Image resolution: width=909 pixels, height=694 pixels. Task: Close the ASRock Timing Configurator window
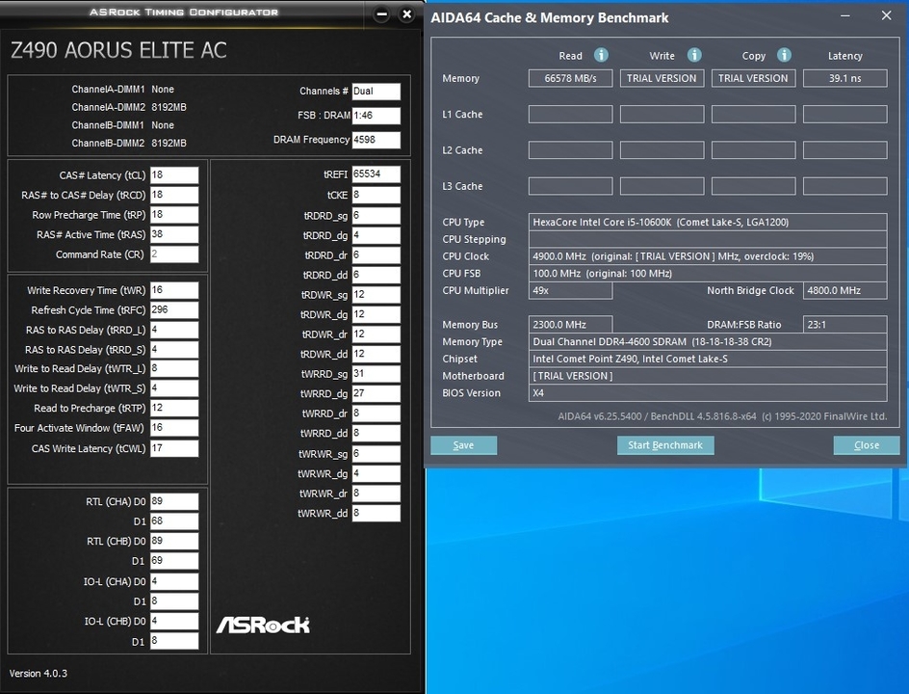click(407, 14)
